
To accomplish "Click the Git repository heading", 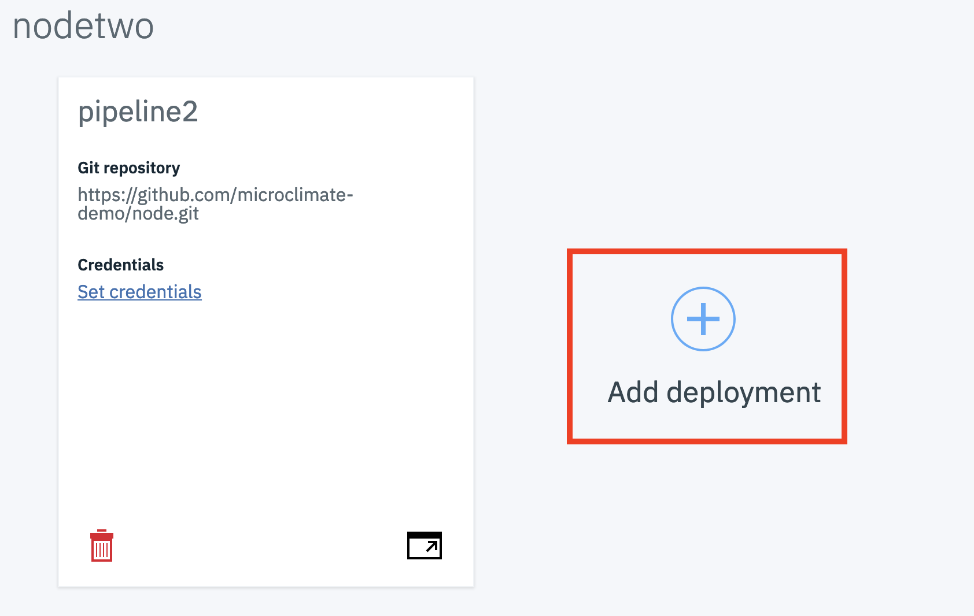I will 128,168.
